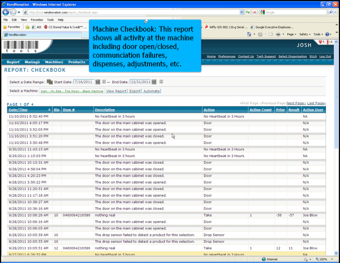This screenshot has width=340, height=263.
Task: Open the File menu
Action: (6, 20)
